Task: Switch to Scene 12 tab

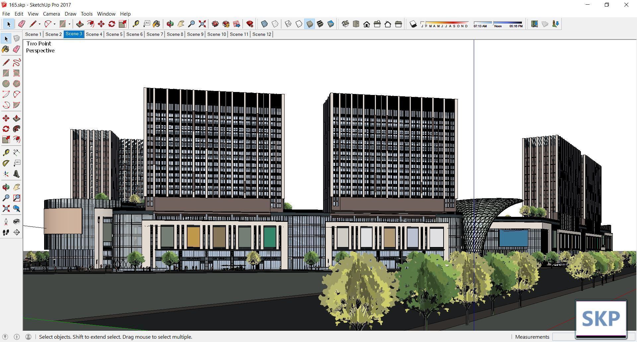Action: [262, 34]
